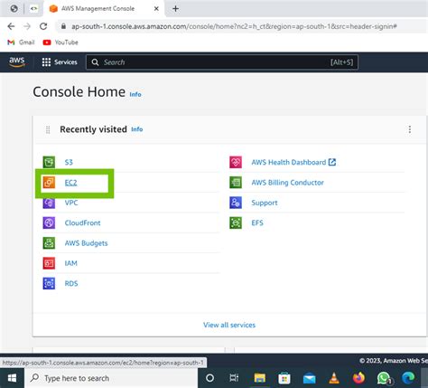Select the RDS database icon
The height and width of the screenshot is (388, 428).
(49, 283)
